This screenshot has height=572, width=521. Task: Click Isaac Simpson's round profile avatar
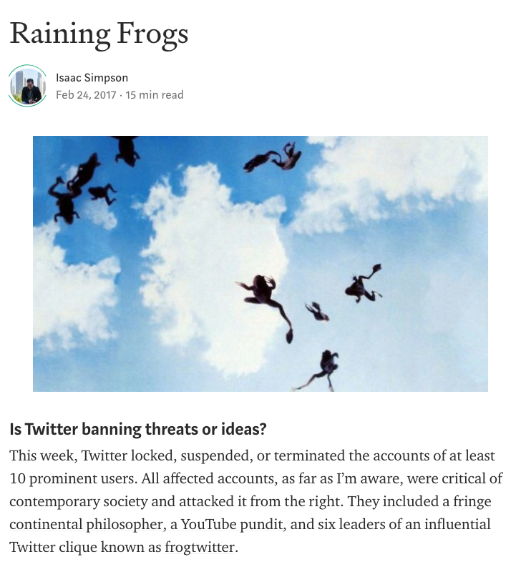(27, 86)
